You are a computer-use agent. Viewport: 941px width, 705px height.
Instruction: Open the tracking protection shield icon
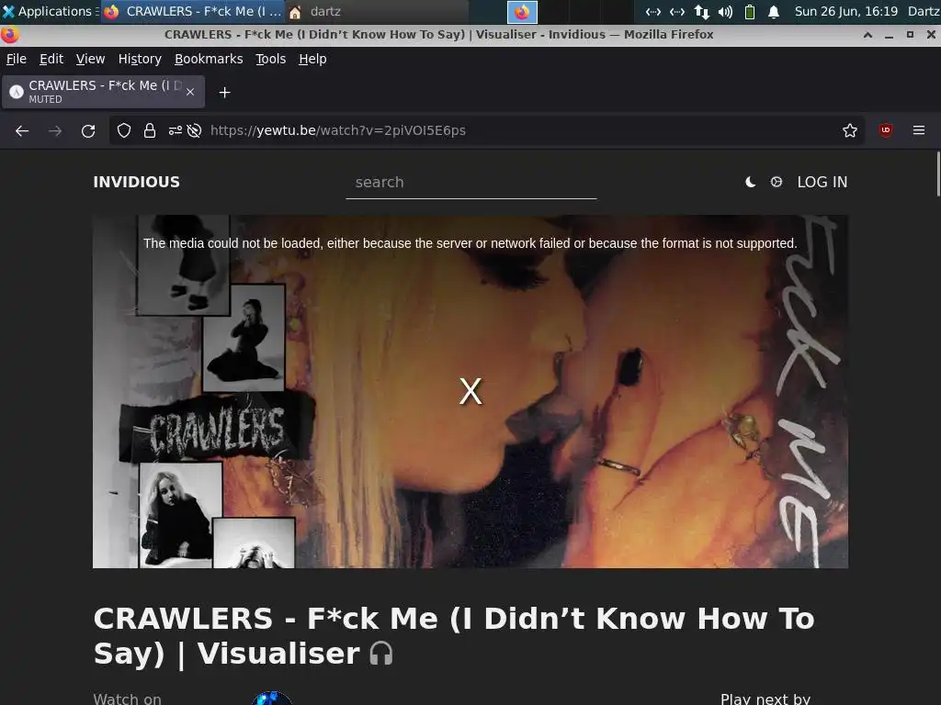coord(124,130)
